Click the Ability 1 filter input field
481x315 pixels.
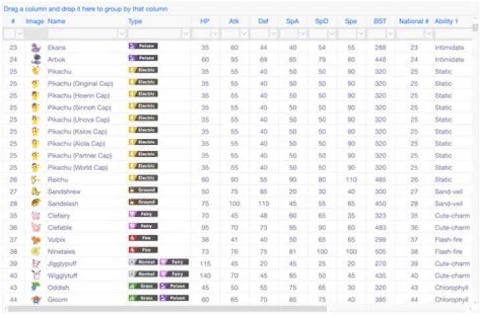pyautogui.click(x=453, y=33)
